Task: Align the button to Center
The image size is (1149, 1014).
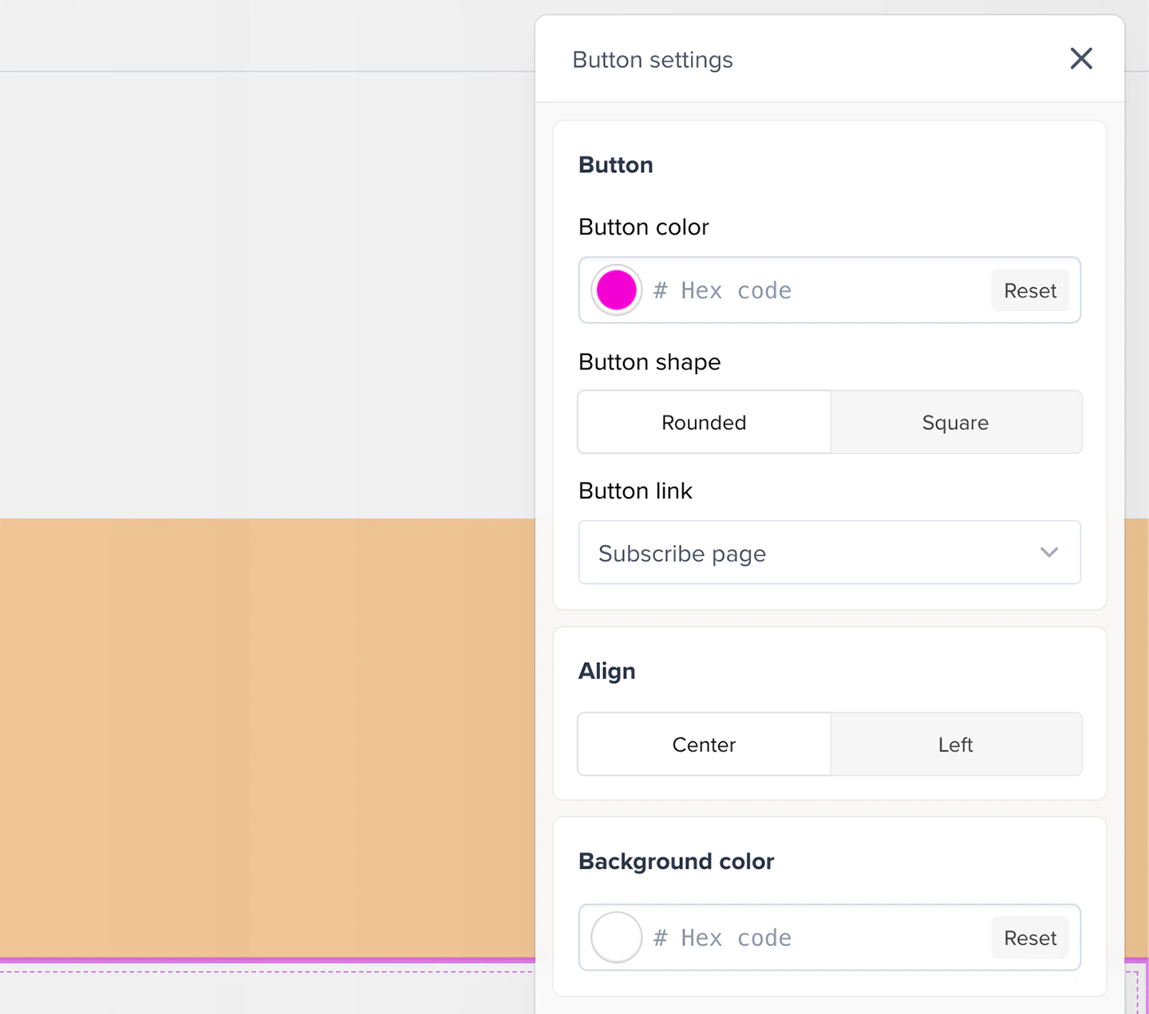Action: (x=704, y=744)
